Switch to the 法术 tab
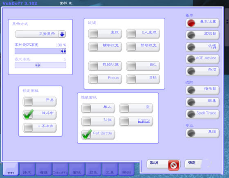 (27, 169)
